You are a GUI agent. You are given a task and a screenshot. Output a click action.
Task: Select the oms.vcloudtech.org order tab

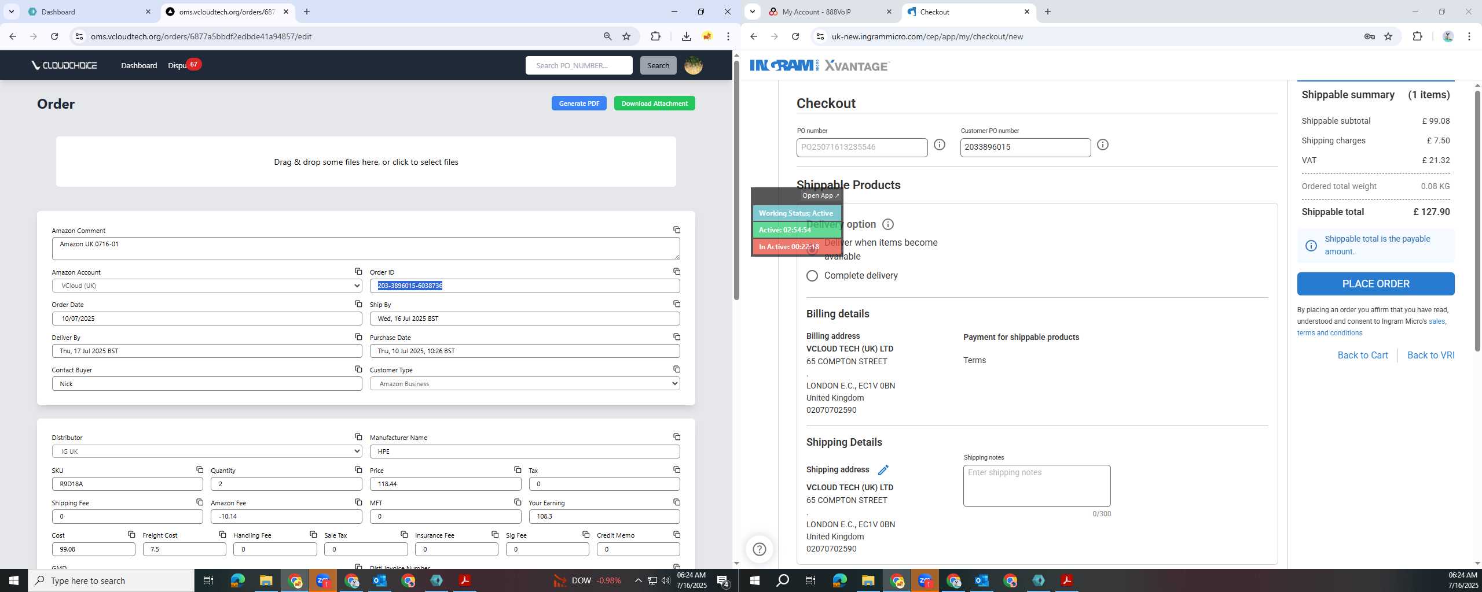pyautogui.click(x=228, y=12)
